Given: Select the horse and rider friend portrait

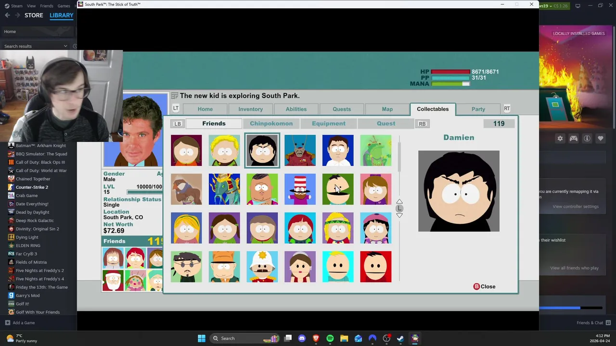Looking at the screenshot, I should pyautogui.click(x=186, y=189).
